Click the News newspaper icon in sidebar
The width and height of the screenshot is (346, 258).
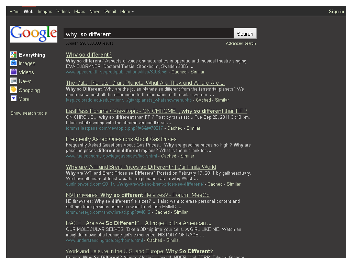[13, 81]
